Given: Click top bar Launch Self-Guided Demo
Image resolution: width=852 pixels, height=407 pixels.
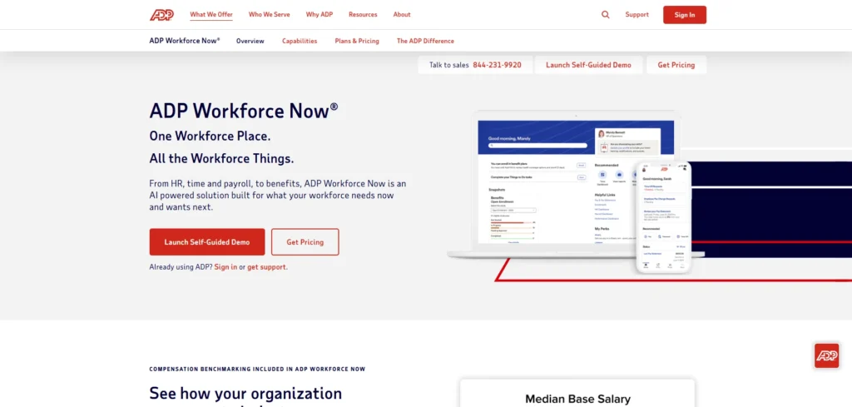Looking at the screenshot, I should click(588, 65).
